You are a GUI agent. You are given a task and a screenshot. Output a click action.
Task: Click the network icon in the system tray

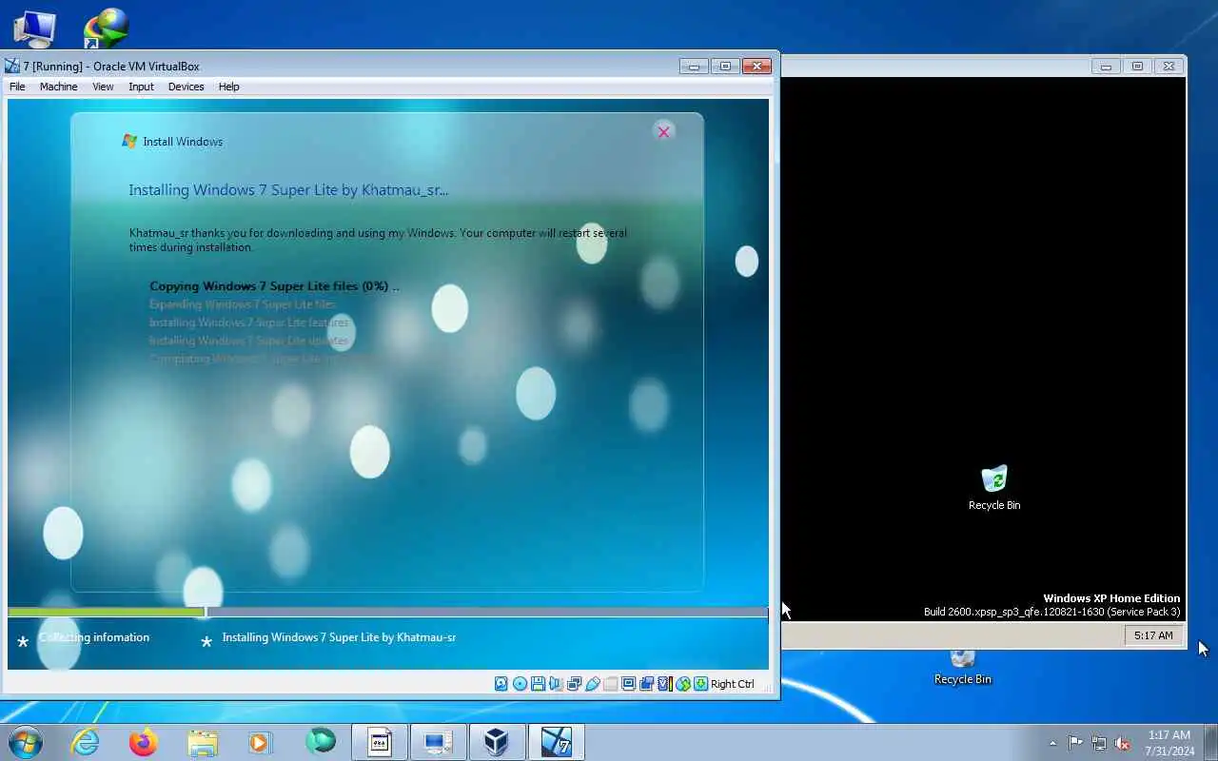(1099, 743)
